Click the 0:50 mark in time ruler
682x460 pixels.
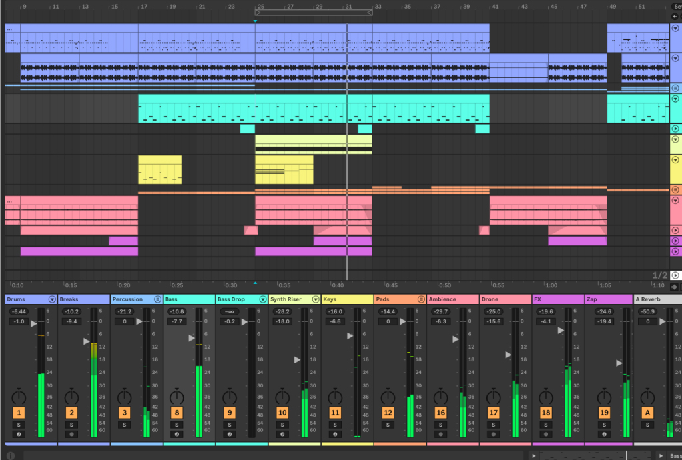pyautogui.click(x=444, y=285)
